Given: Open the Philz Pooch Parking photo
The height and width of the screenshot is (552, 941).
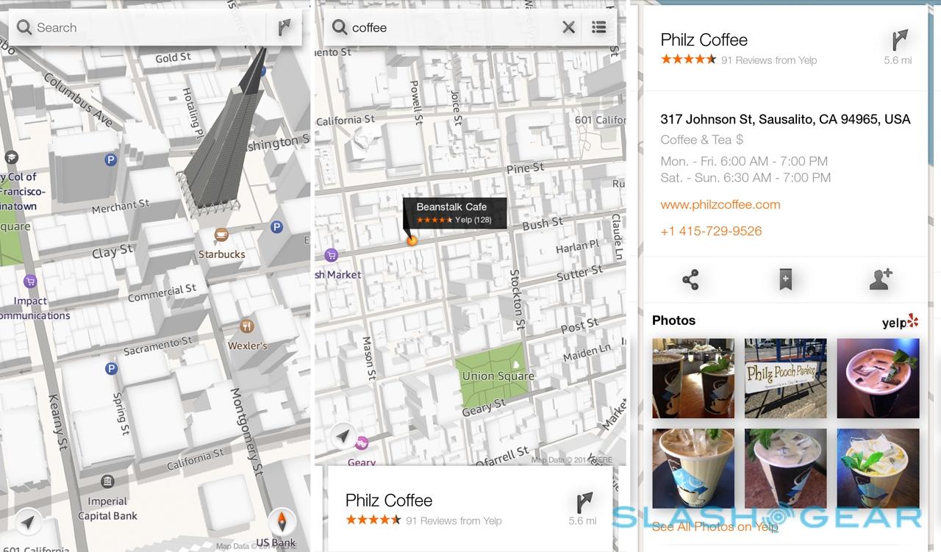Looking at the screenshot, I should point(785,378).
